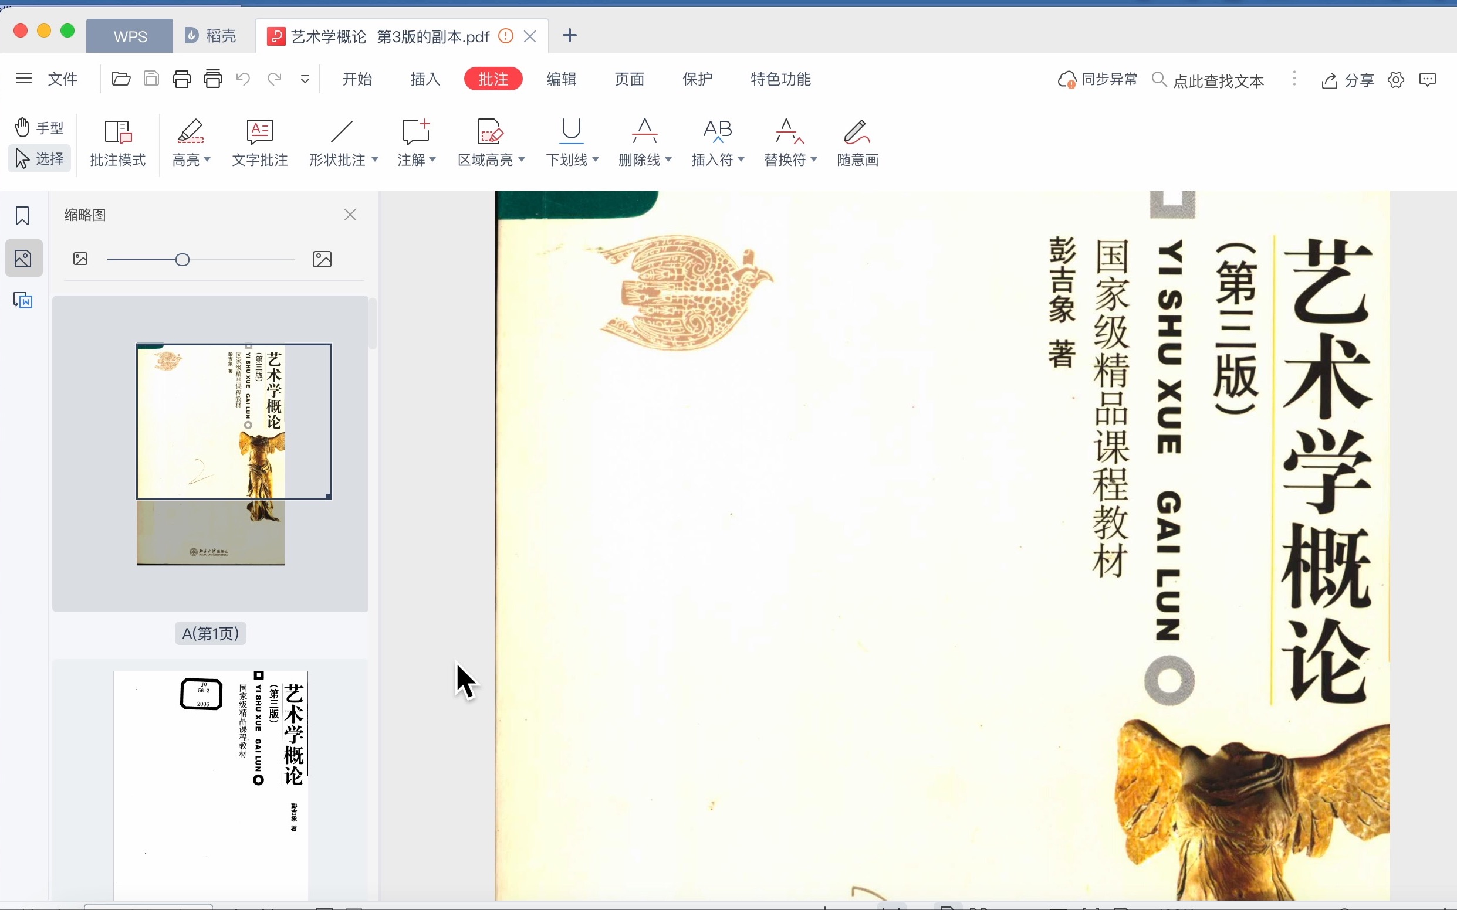Image resolution: width=1457 pixels, height=910 pixels.
Task: Open the 保护 tab
Action: [x=698, y=79]
